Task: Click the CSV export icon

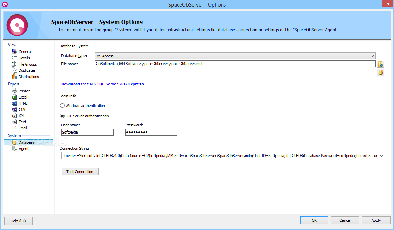Action: [x=14, y=110]
